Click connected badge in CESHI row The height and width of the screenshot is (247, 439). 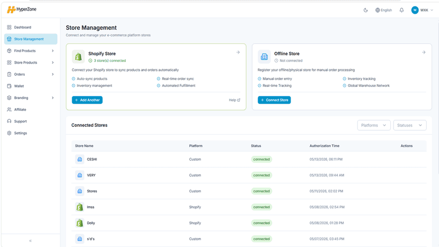click(x=261, y=160)
